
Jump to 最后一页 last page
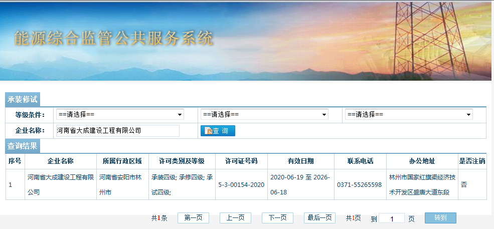pos(319,218)
